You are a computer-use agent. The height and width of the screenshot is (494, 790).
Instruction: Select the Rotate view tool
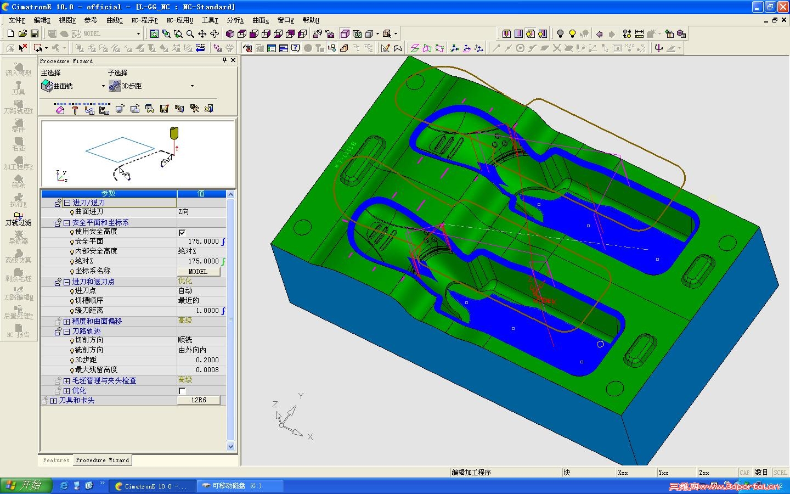point(215,34)
